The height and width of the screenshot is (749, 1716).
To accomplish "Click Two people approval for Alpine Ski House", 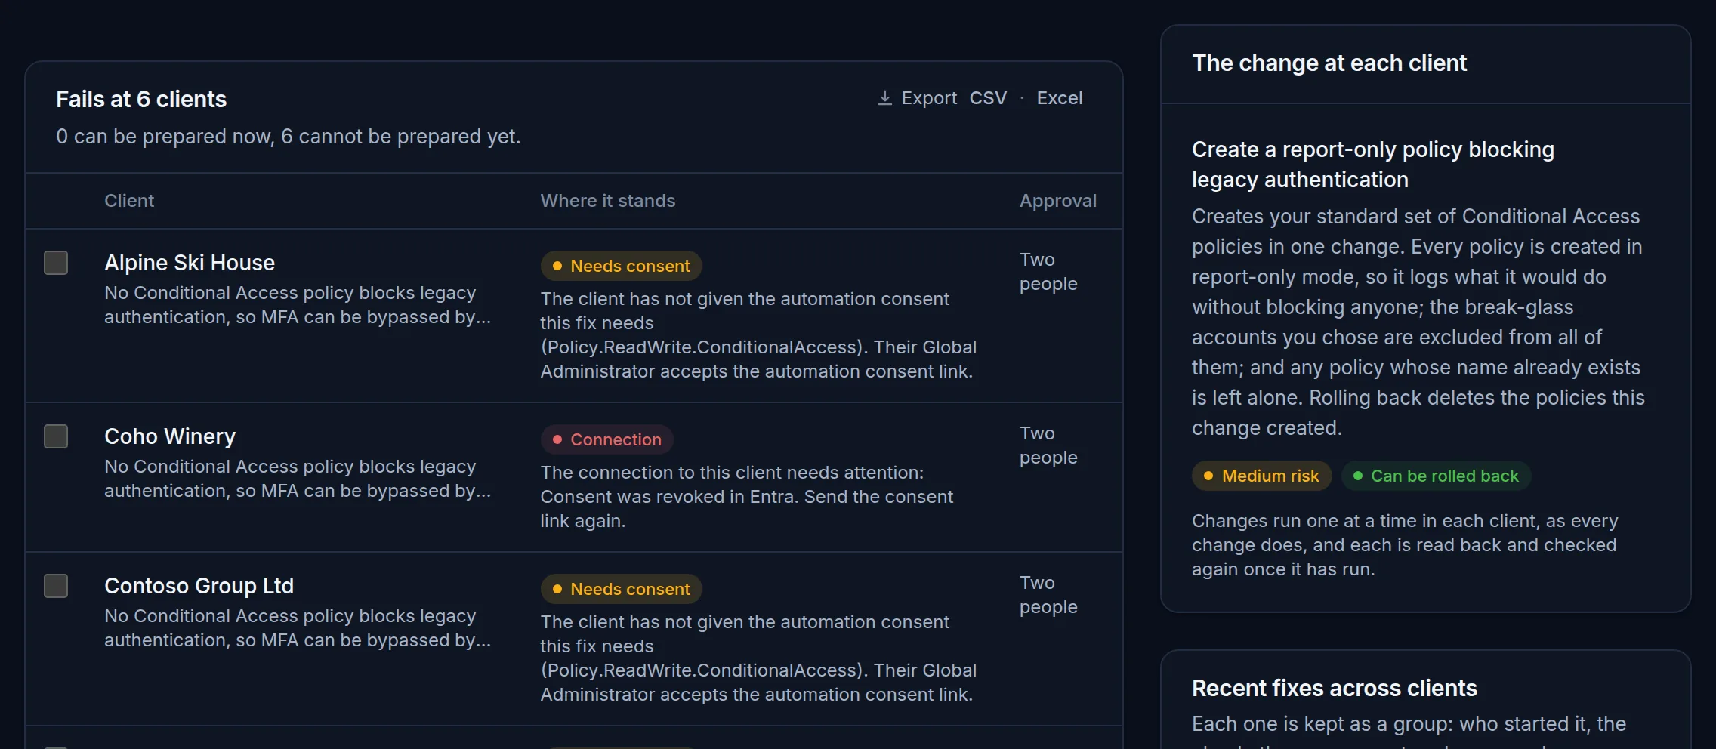I will point(1048,272).
